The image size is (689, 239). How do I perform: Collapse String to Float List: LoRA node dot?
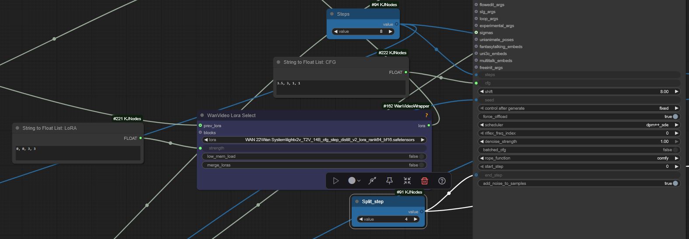point(17,128)
